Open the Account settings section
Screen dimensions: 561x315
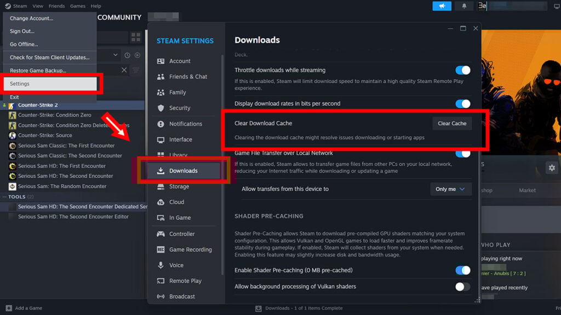[179, 61]
